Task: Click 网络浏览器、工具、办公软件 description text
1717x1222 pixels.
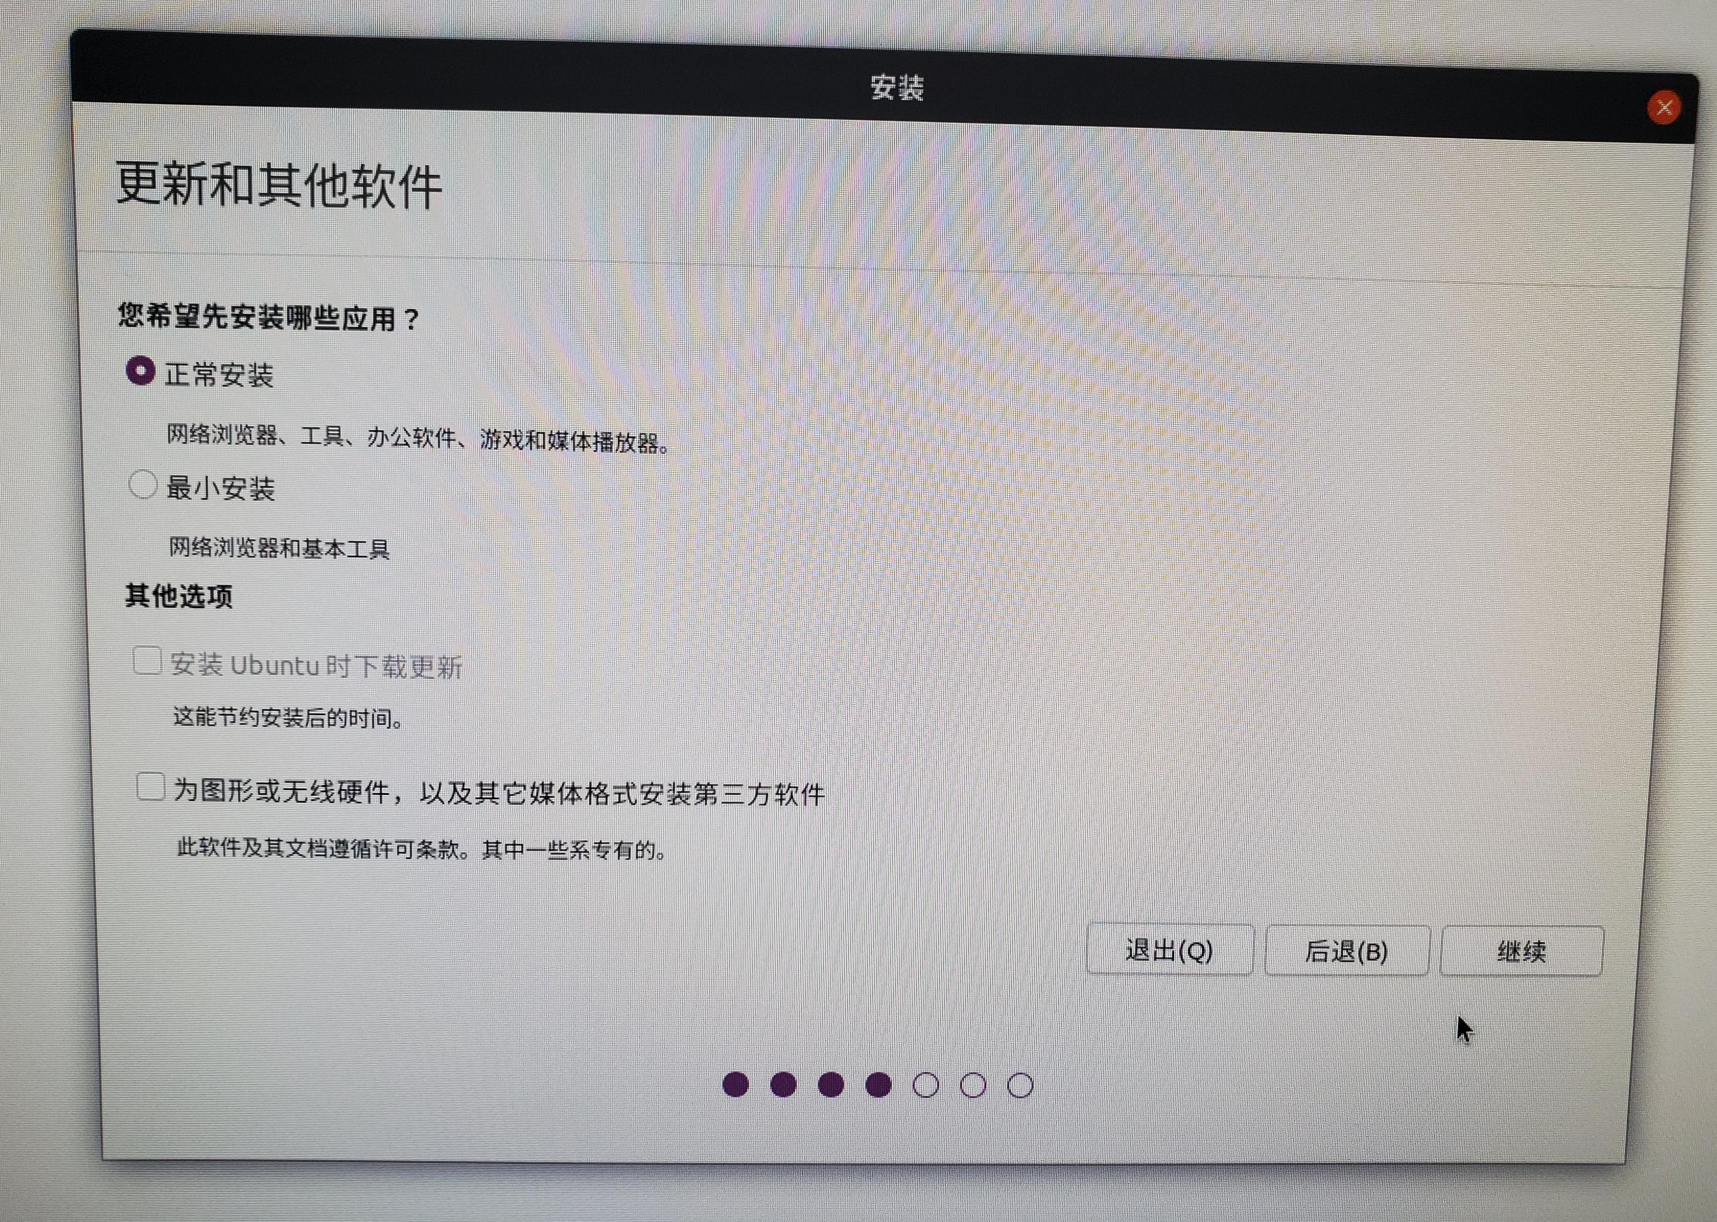Action: click(x=419, y=439)
